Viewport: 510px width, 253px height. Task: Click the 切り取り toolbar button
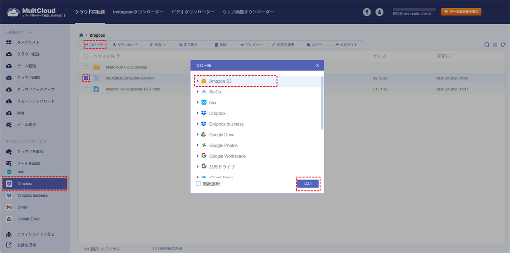188,45
